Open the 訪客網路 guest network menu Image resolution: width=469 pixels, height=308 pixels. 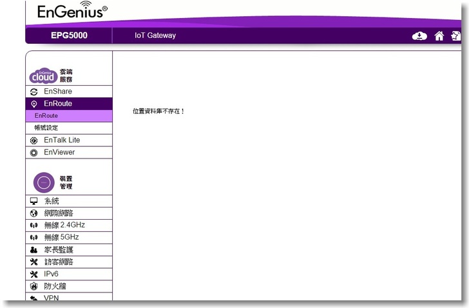pyautogui.click(x=69, y=262)
